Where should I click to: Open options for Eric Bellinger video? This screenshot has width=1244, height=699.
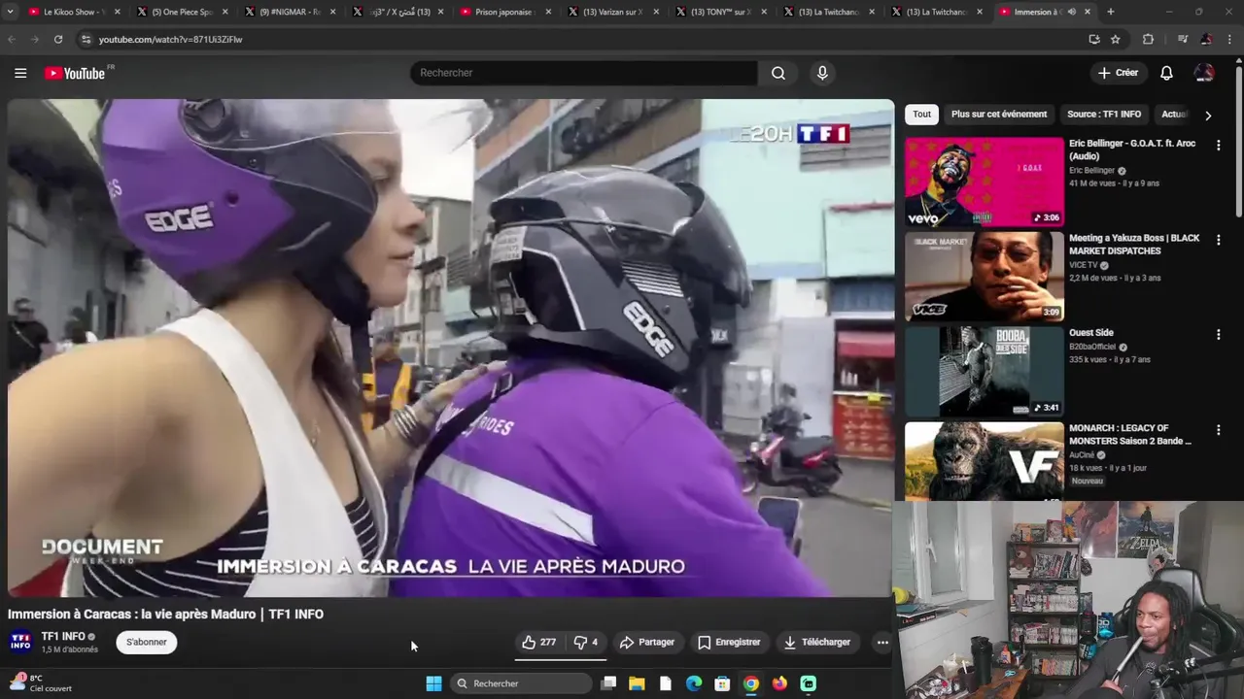coord(1218,145)
